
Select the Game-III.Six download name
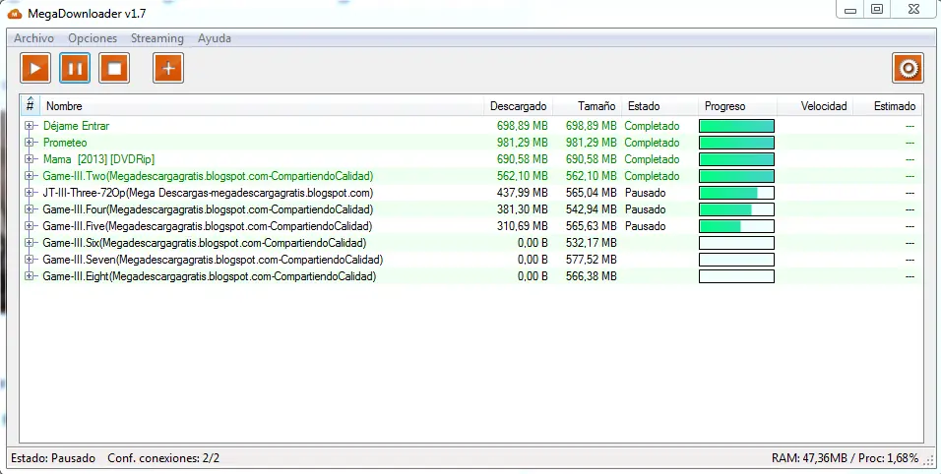(204, 243)
